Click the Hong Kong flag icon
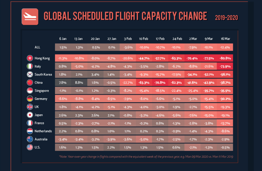Viewport: 262px width, 171px height. pos(30,58)
